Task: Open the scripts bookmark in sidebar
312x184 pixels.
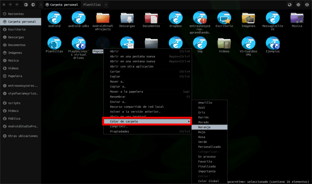Action: [21, 103]
